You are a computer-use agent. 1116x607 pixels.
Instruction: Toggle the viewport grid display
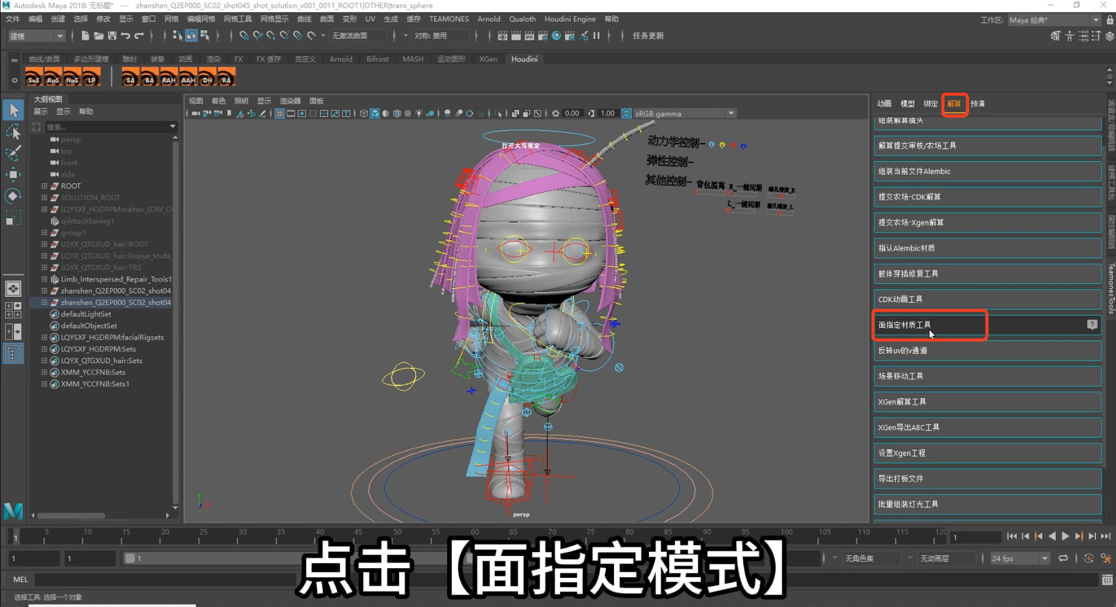[279, 114]
